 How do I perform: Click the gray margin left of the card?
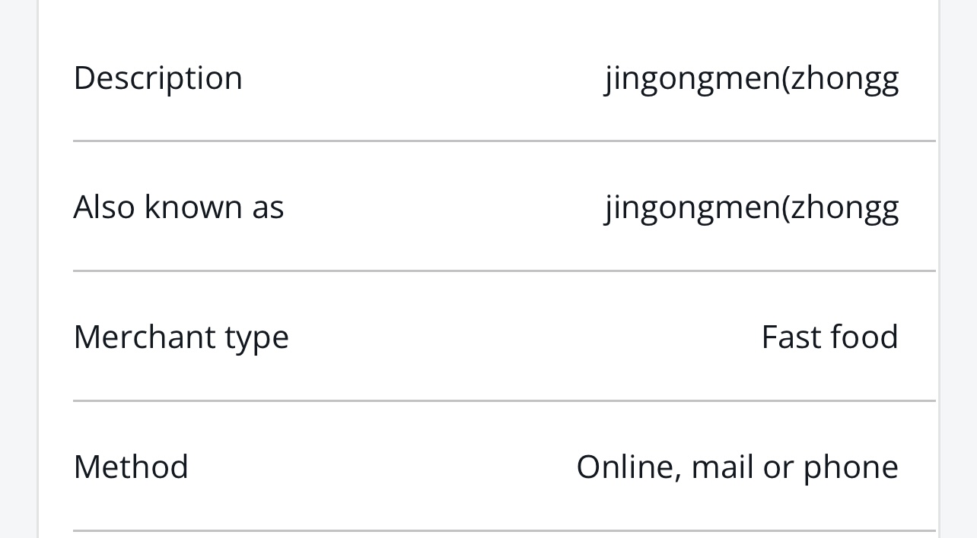pyautogui.click(x=18, y=269)
